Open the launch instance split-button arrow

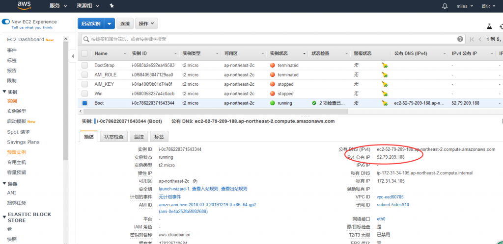(x=110, y=24)
